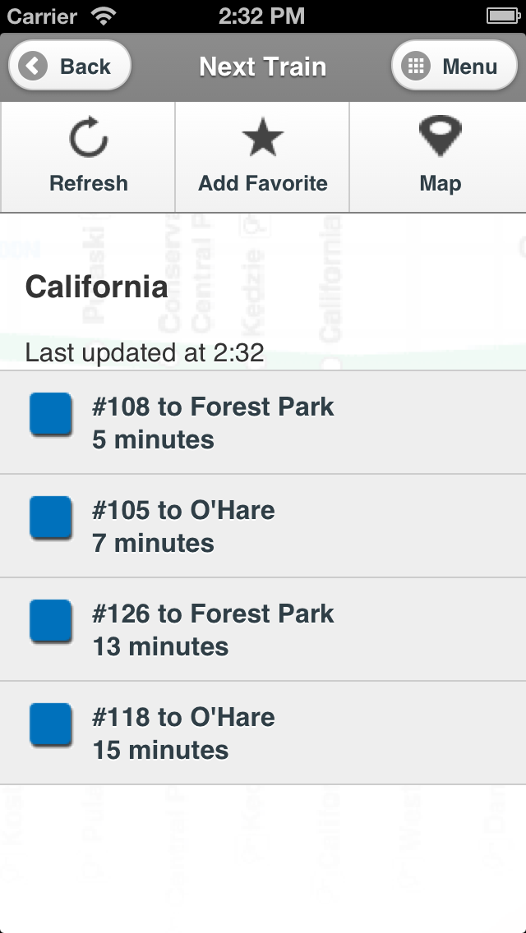The width and height of the screenshot is (526, 933).
Task: Click blue square beside #118 O'Hare
Action: point(51,724)
